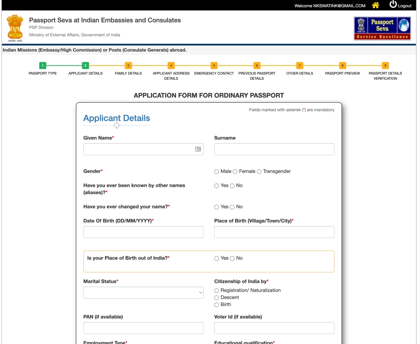Click the Application Form For Ordinary Passport heading

208,95
